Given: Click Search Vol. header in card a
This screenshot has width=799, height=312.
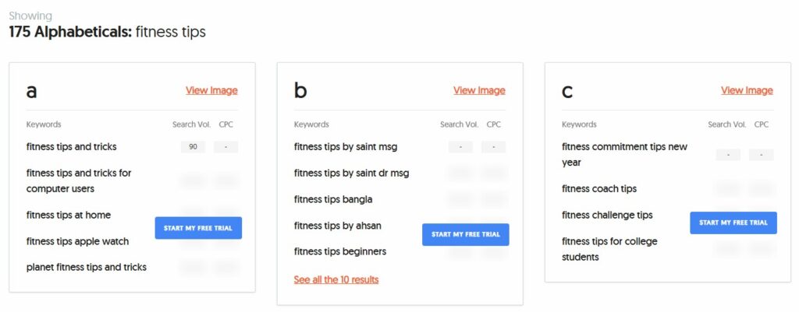Looking at the screenshot, I should click(x=189, y=124).
